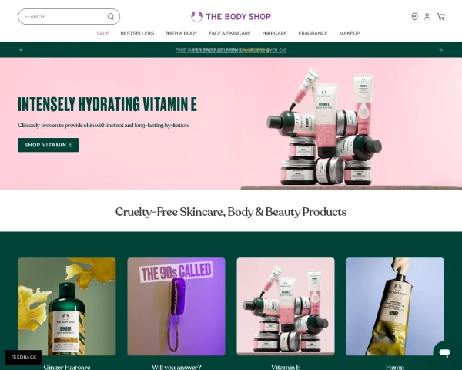
Task: Open the MAKEUP menu
Action: coord(350,33)
